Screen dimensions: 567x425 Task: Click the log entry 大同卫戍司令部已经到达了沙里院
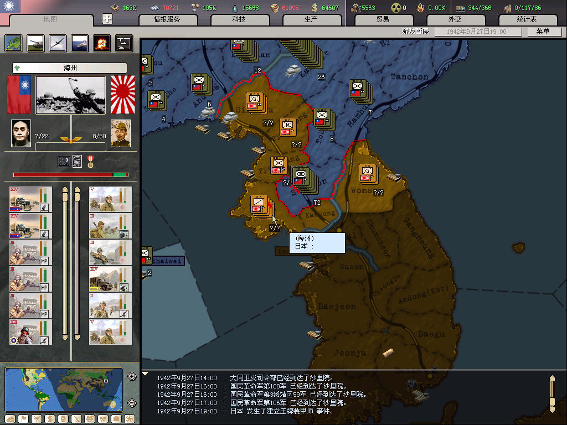click(x=281, y=377)
